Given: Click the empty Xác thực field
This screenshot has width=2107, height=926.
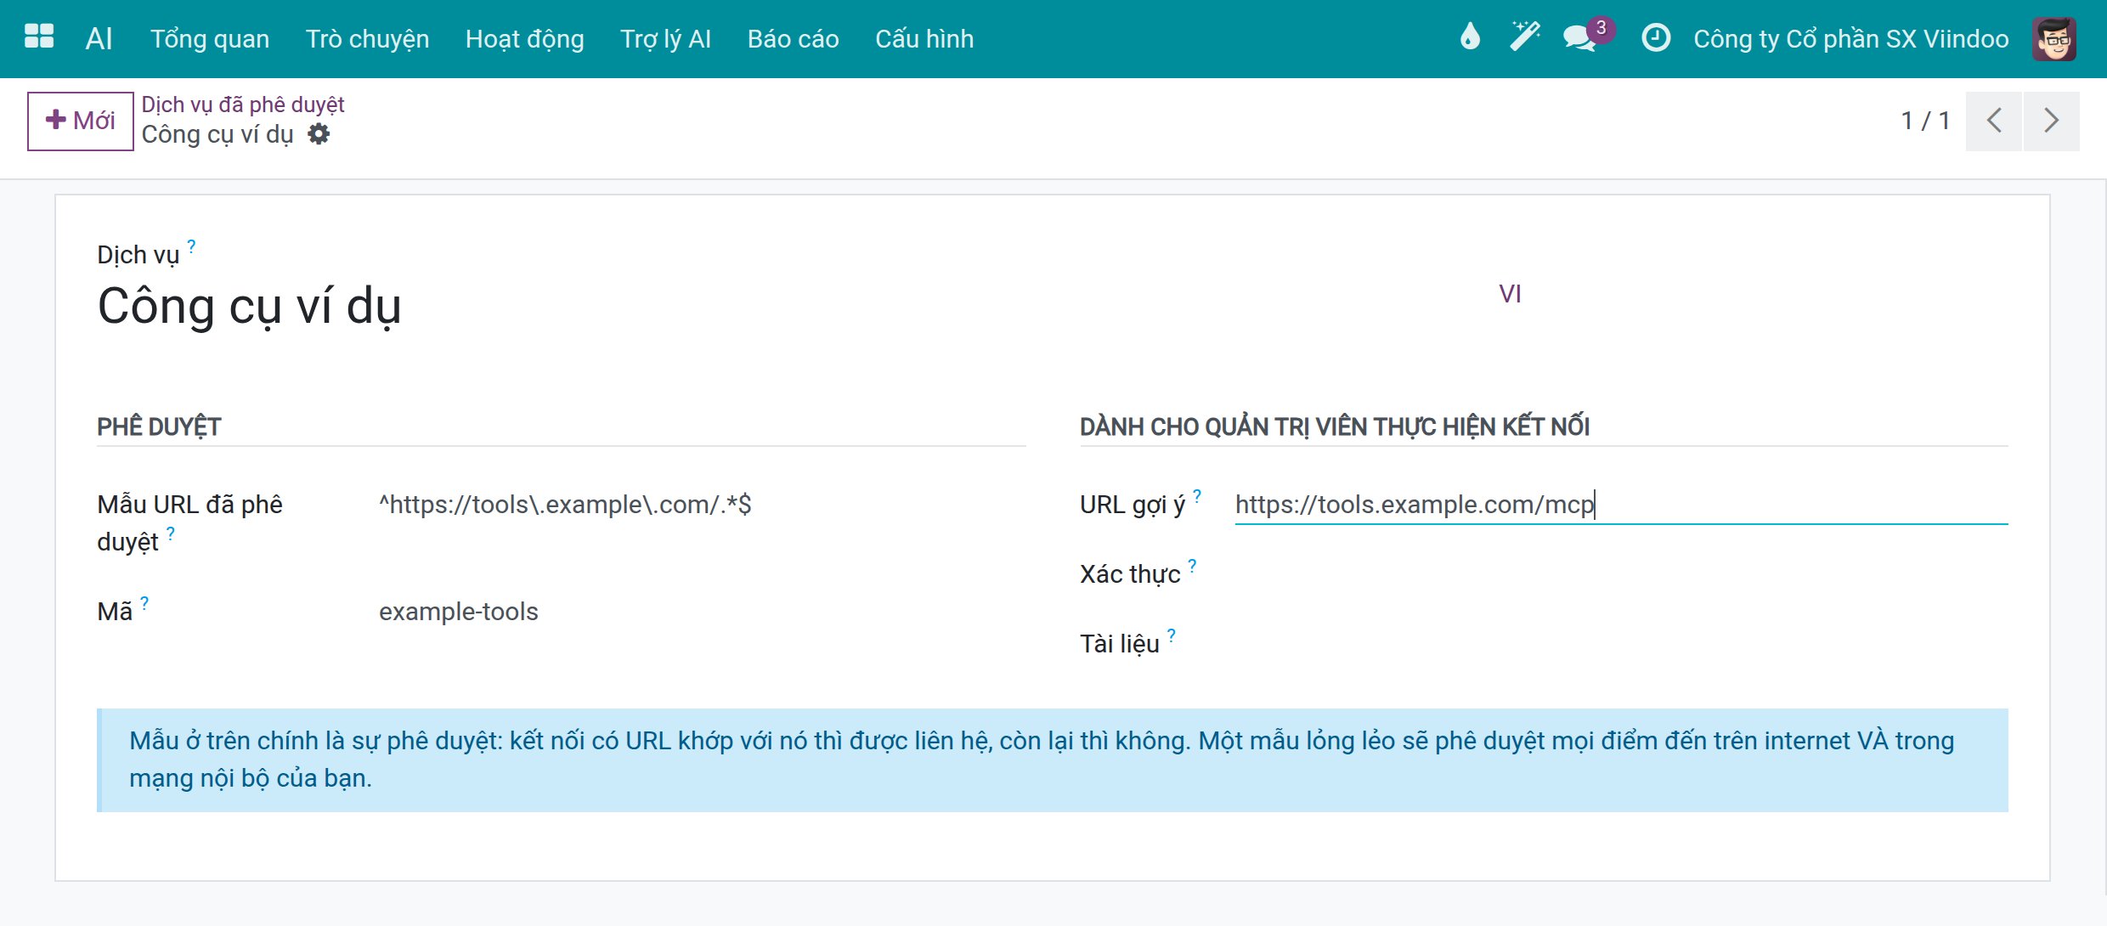Looking at the screenshot, I should 1621,574.
